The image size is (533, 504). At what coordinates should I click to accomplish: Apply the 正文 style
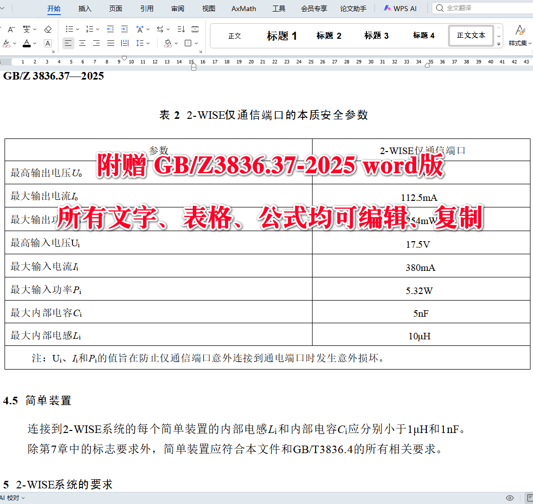(235, 36)
